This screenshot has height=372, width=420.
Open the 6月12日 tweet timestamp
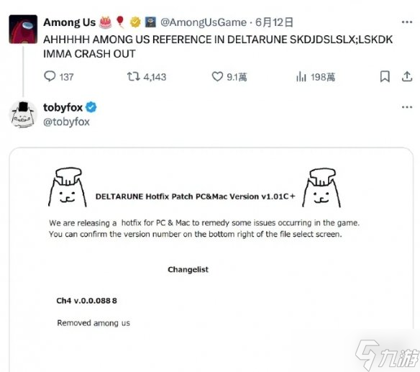point(274,22)
